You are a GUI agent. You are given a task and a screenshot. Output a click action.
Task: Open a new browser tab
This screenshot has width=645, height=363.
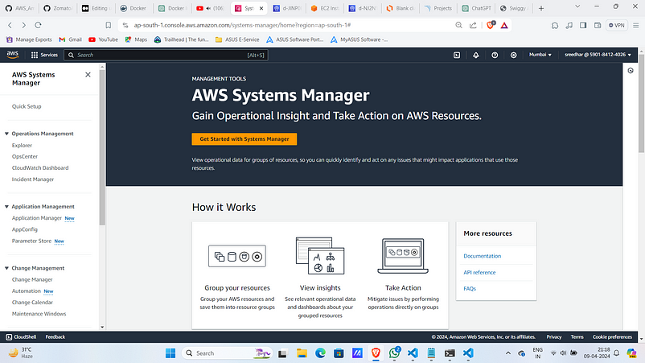(x=541, y=8)
